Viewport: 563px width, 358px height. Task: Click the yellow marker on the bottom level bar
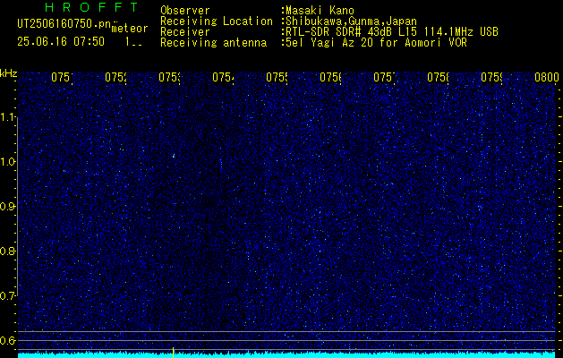[174, 353]
